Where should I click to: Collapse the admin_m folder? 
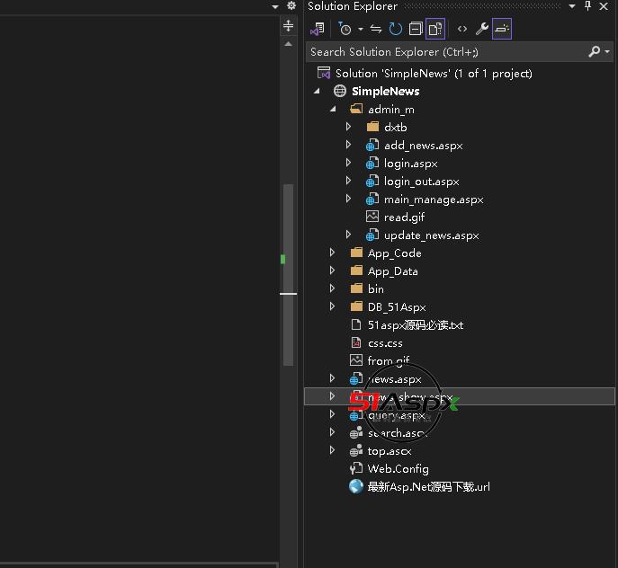pos(333,109)
